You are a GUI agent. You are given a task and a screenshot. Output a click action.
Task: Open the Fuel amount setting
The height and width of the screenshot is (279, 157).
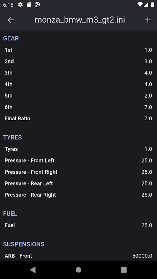click(x=78, y=225)
